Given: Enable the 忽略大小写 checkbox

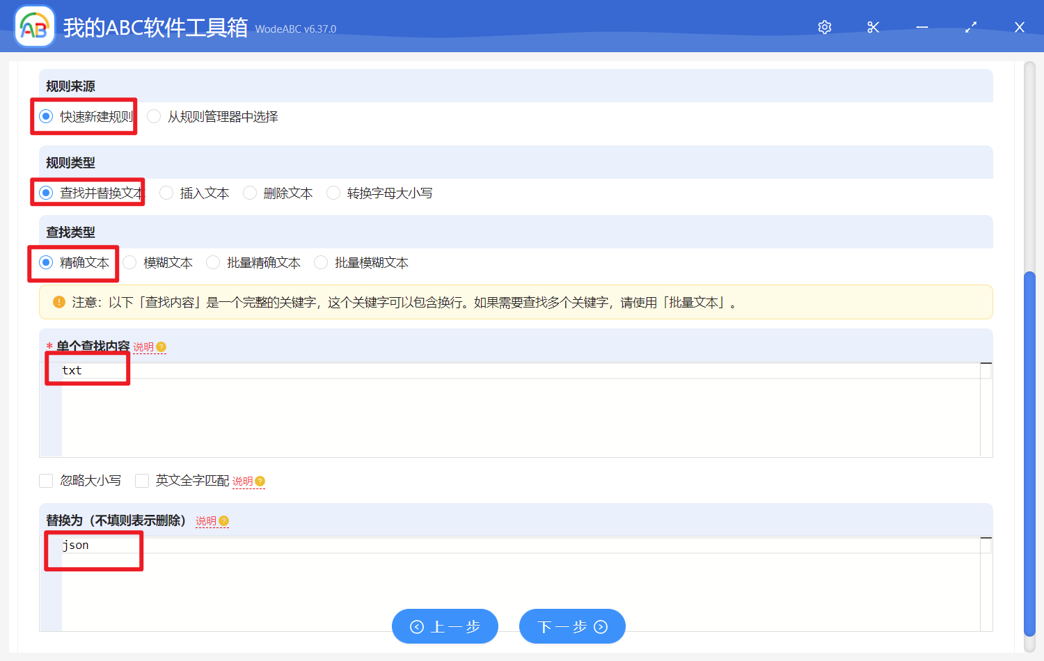Looking at the screenshot, I should (x=46, y=480).
